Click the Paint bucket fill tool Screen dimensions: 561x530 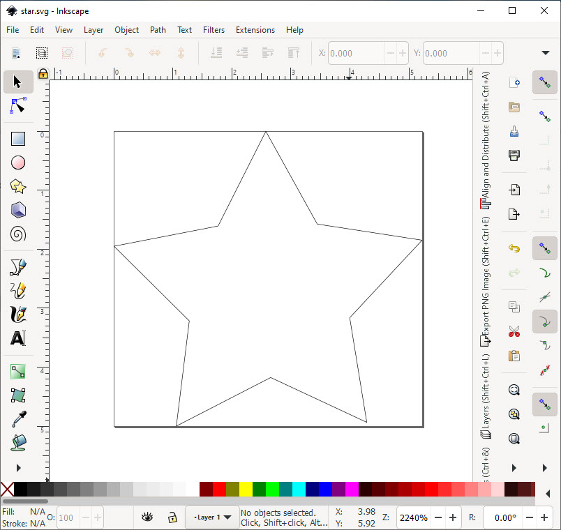18,443
